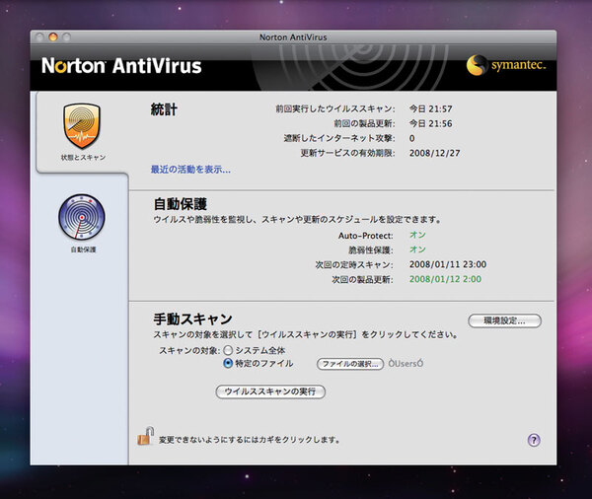Viewport: 592px width, 499px height.
Task: Select システム全体 scan target
Action: tap(228, 350)
